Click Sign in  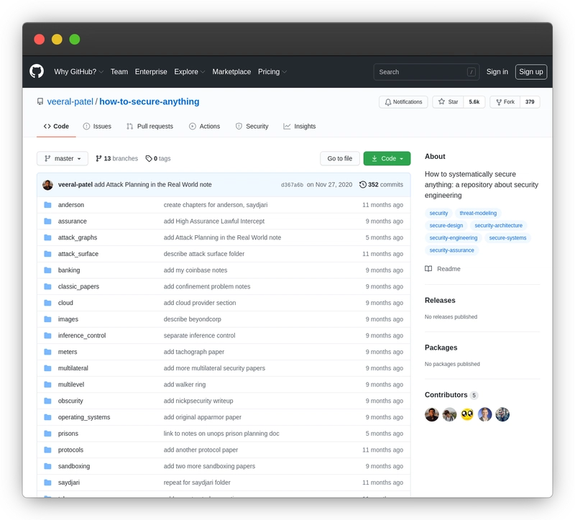coord(497,71)
